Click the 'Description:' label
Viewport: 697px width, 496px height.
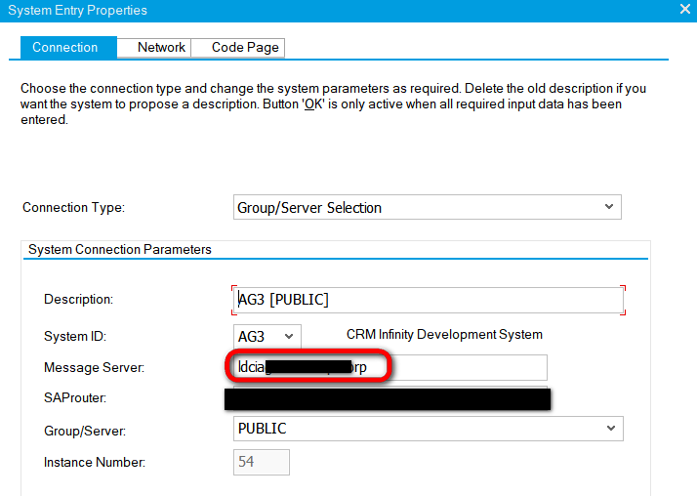coord(79,300)
